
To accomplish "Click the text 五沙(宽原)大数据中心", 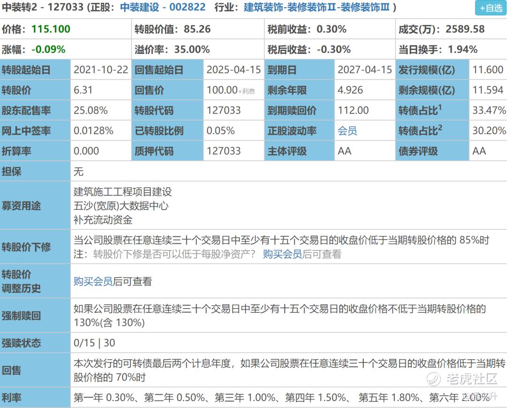I will tap(121, 206).
